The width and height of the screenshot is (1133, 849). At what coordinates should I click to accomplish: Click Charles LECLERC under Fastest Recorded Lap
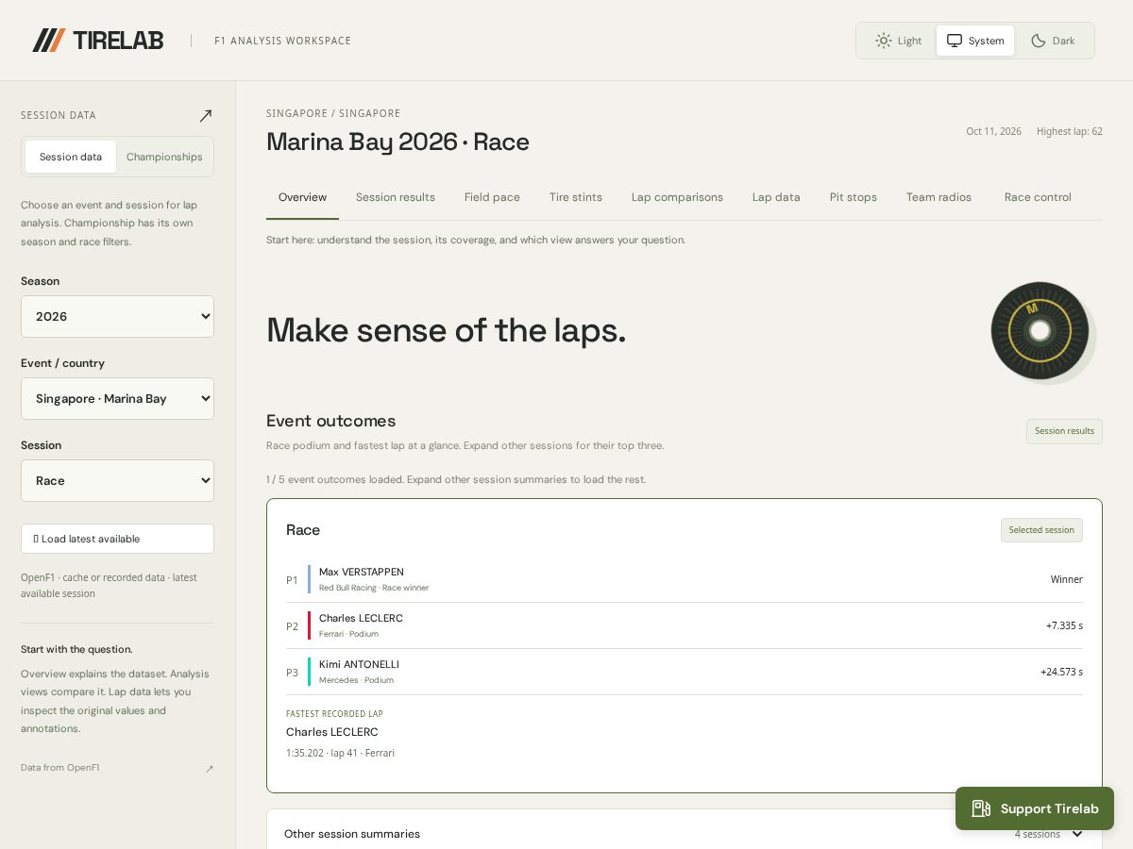pyautogui.click(x=332, y=732)
